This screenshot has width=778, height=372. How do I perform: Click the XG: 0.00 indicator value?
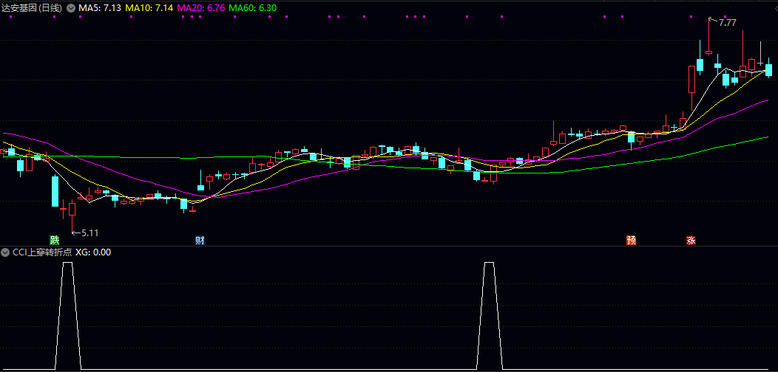[x=93, y=252]
